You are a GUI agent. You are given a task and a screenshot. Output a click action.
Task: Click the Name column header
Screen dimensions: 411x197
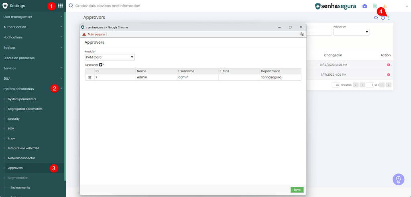(x=157, y=71)
